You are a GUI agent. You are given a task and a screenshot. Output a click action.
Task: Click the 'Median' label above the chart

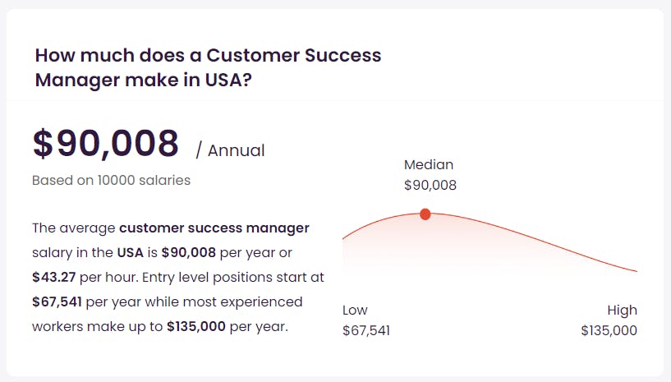point(429,164)
